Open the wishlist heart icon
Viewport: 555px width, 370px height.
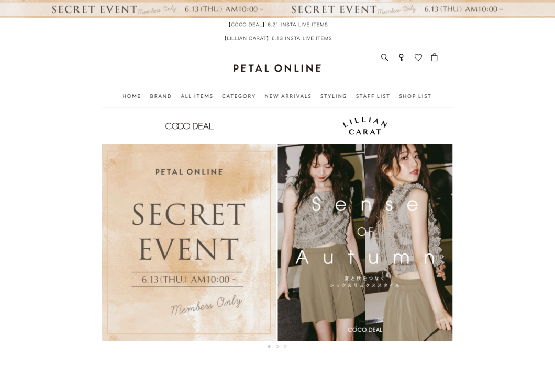click(x=418, y=57)
